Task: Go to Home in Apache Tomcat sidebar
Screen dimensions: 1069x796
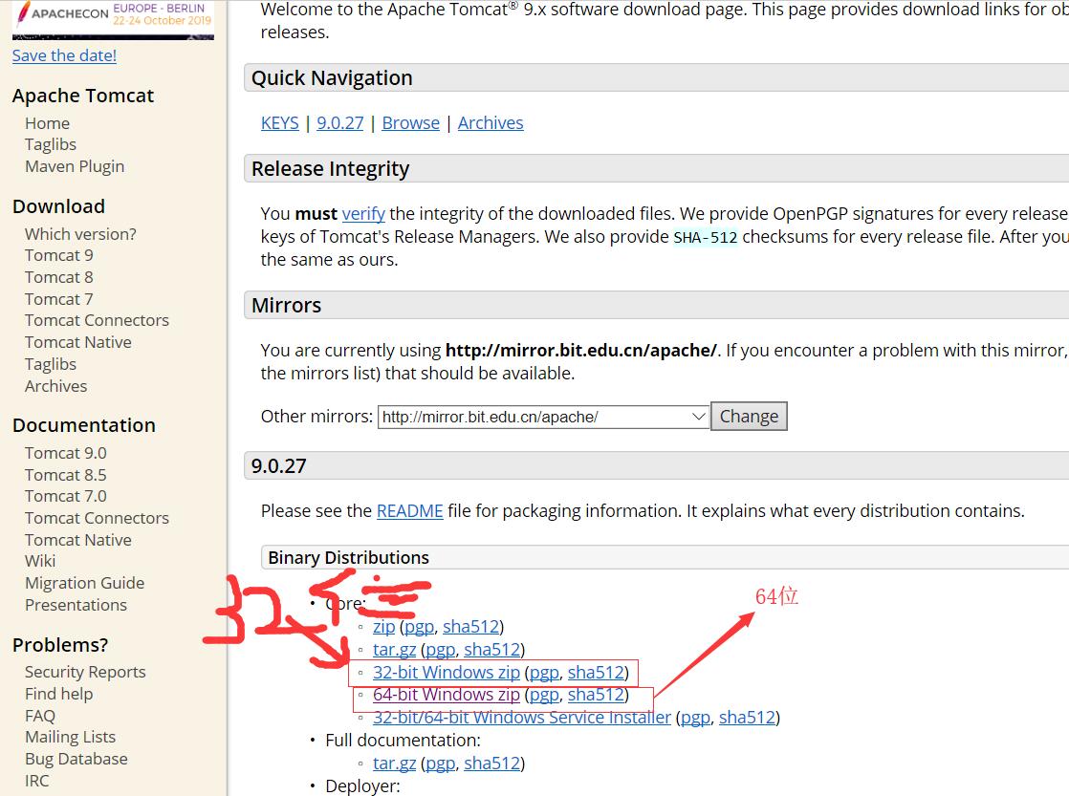Action: pos(47,123)
